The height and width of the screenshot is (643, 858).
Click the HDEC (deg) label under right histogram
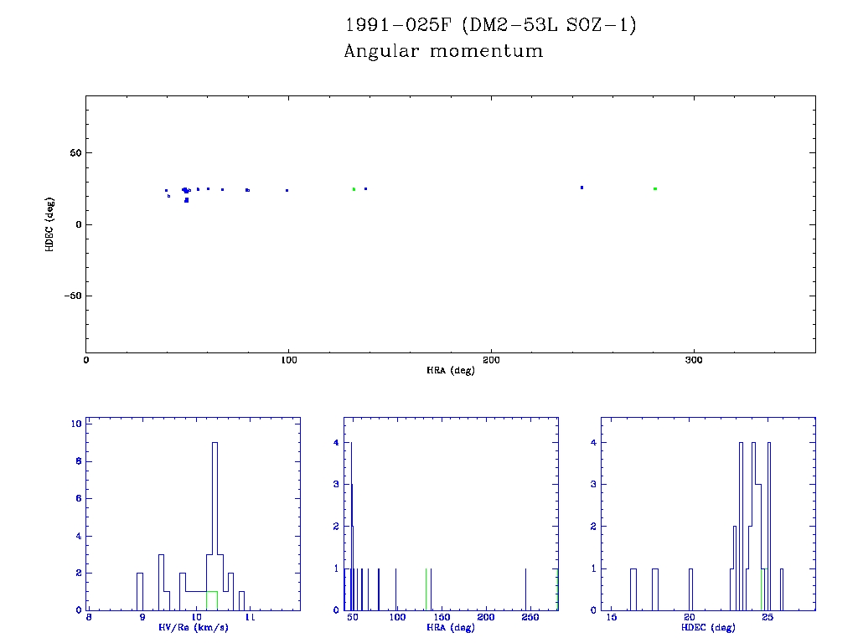[707, 627]
